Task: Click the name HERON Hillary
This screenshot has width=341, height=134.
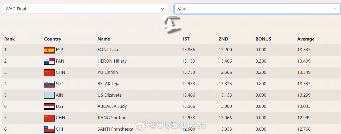Action: click(x=112, y=61)
